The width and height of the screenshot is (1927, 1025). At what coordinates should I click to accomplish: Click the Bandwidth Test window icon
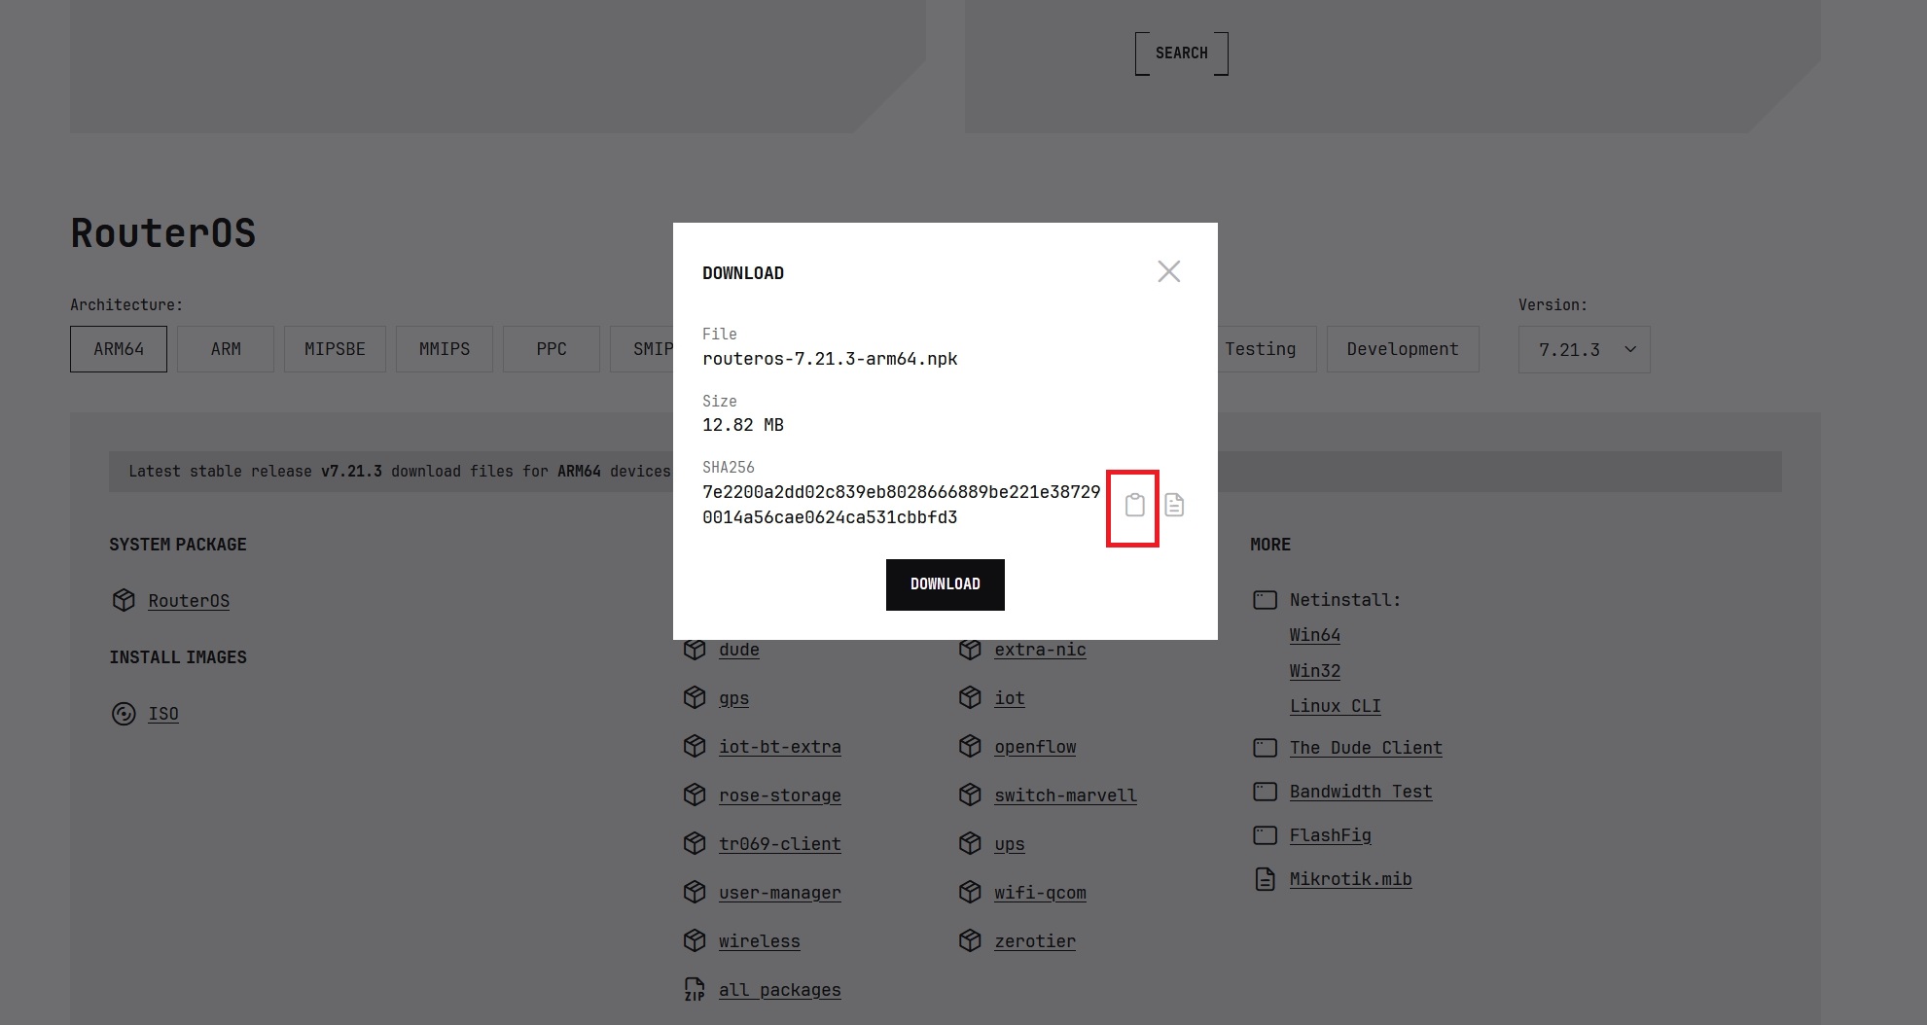click(x=1265, y=792)
